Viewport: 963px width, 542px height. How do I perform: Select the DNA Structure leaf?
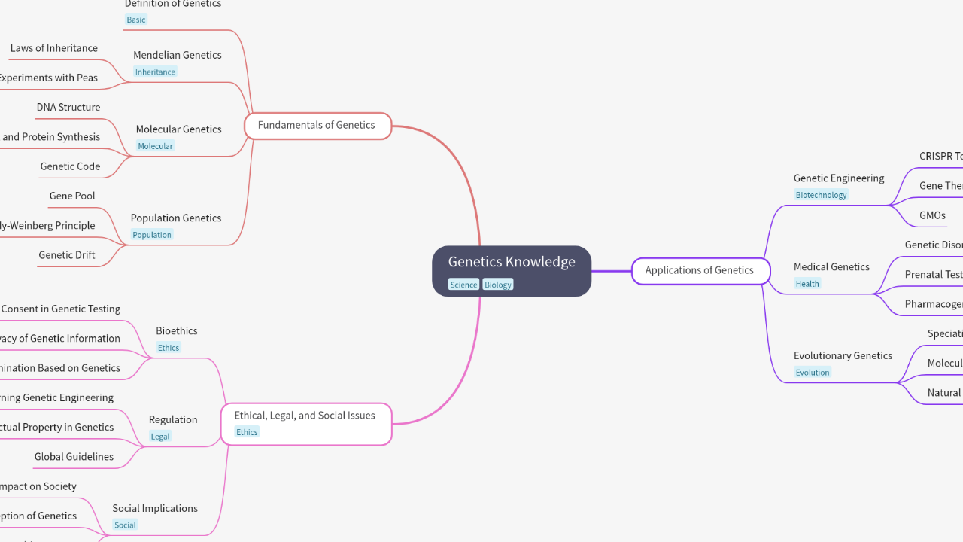68,108
